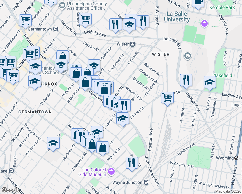
Task: Click the Rubicam St label
Action: pyautogui.click(x=152, y=69)
